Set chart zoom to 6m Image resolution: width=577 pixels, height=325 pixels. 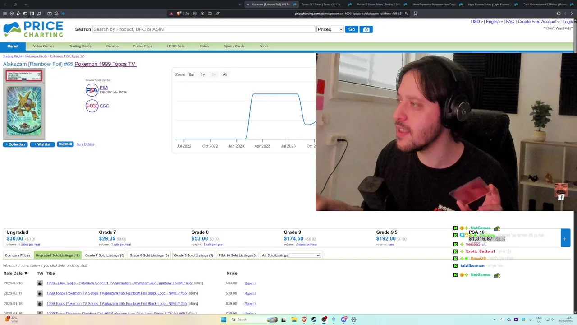click(x=192, y=74)
